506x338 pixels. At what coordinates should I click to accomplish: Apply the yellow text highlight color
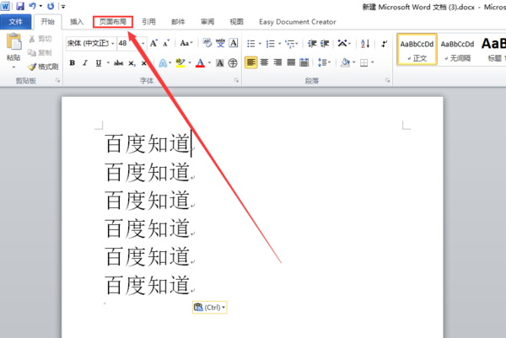[180, 63]
